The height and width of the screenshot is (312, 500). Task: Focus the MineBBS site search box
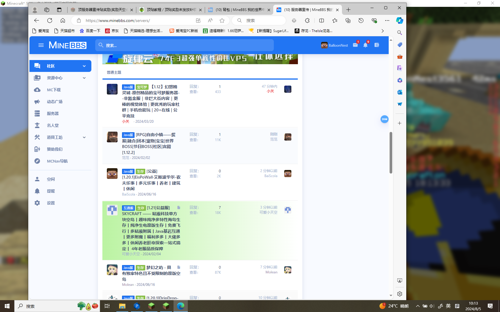point(185,45)
